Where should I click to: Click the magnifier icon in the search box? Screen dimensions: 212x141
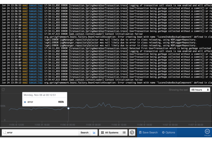point(4,133)
